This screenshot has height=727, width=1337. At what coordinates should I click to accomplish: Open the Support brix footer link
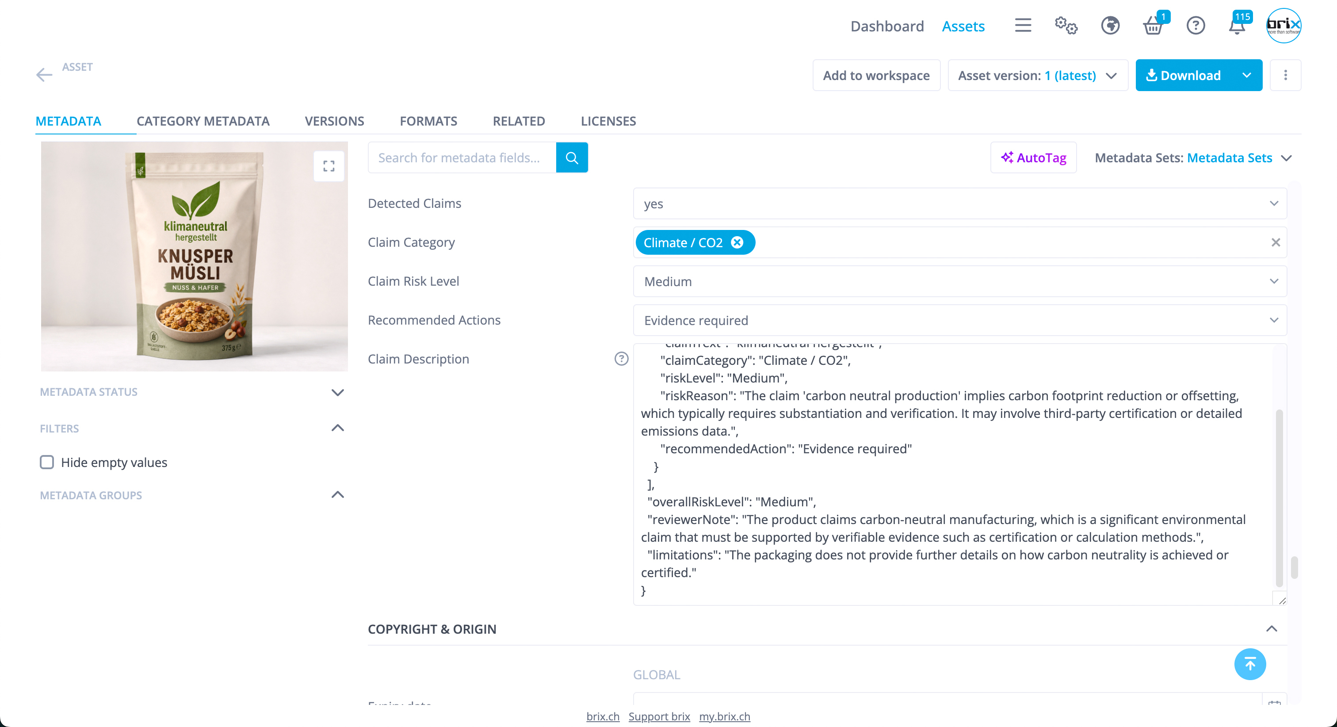click(x=659, y=716)
